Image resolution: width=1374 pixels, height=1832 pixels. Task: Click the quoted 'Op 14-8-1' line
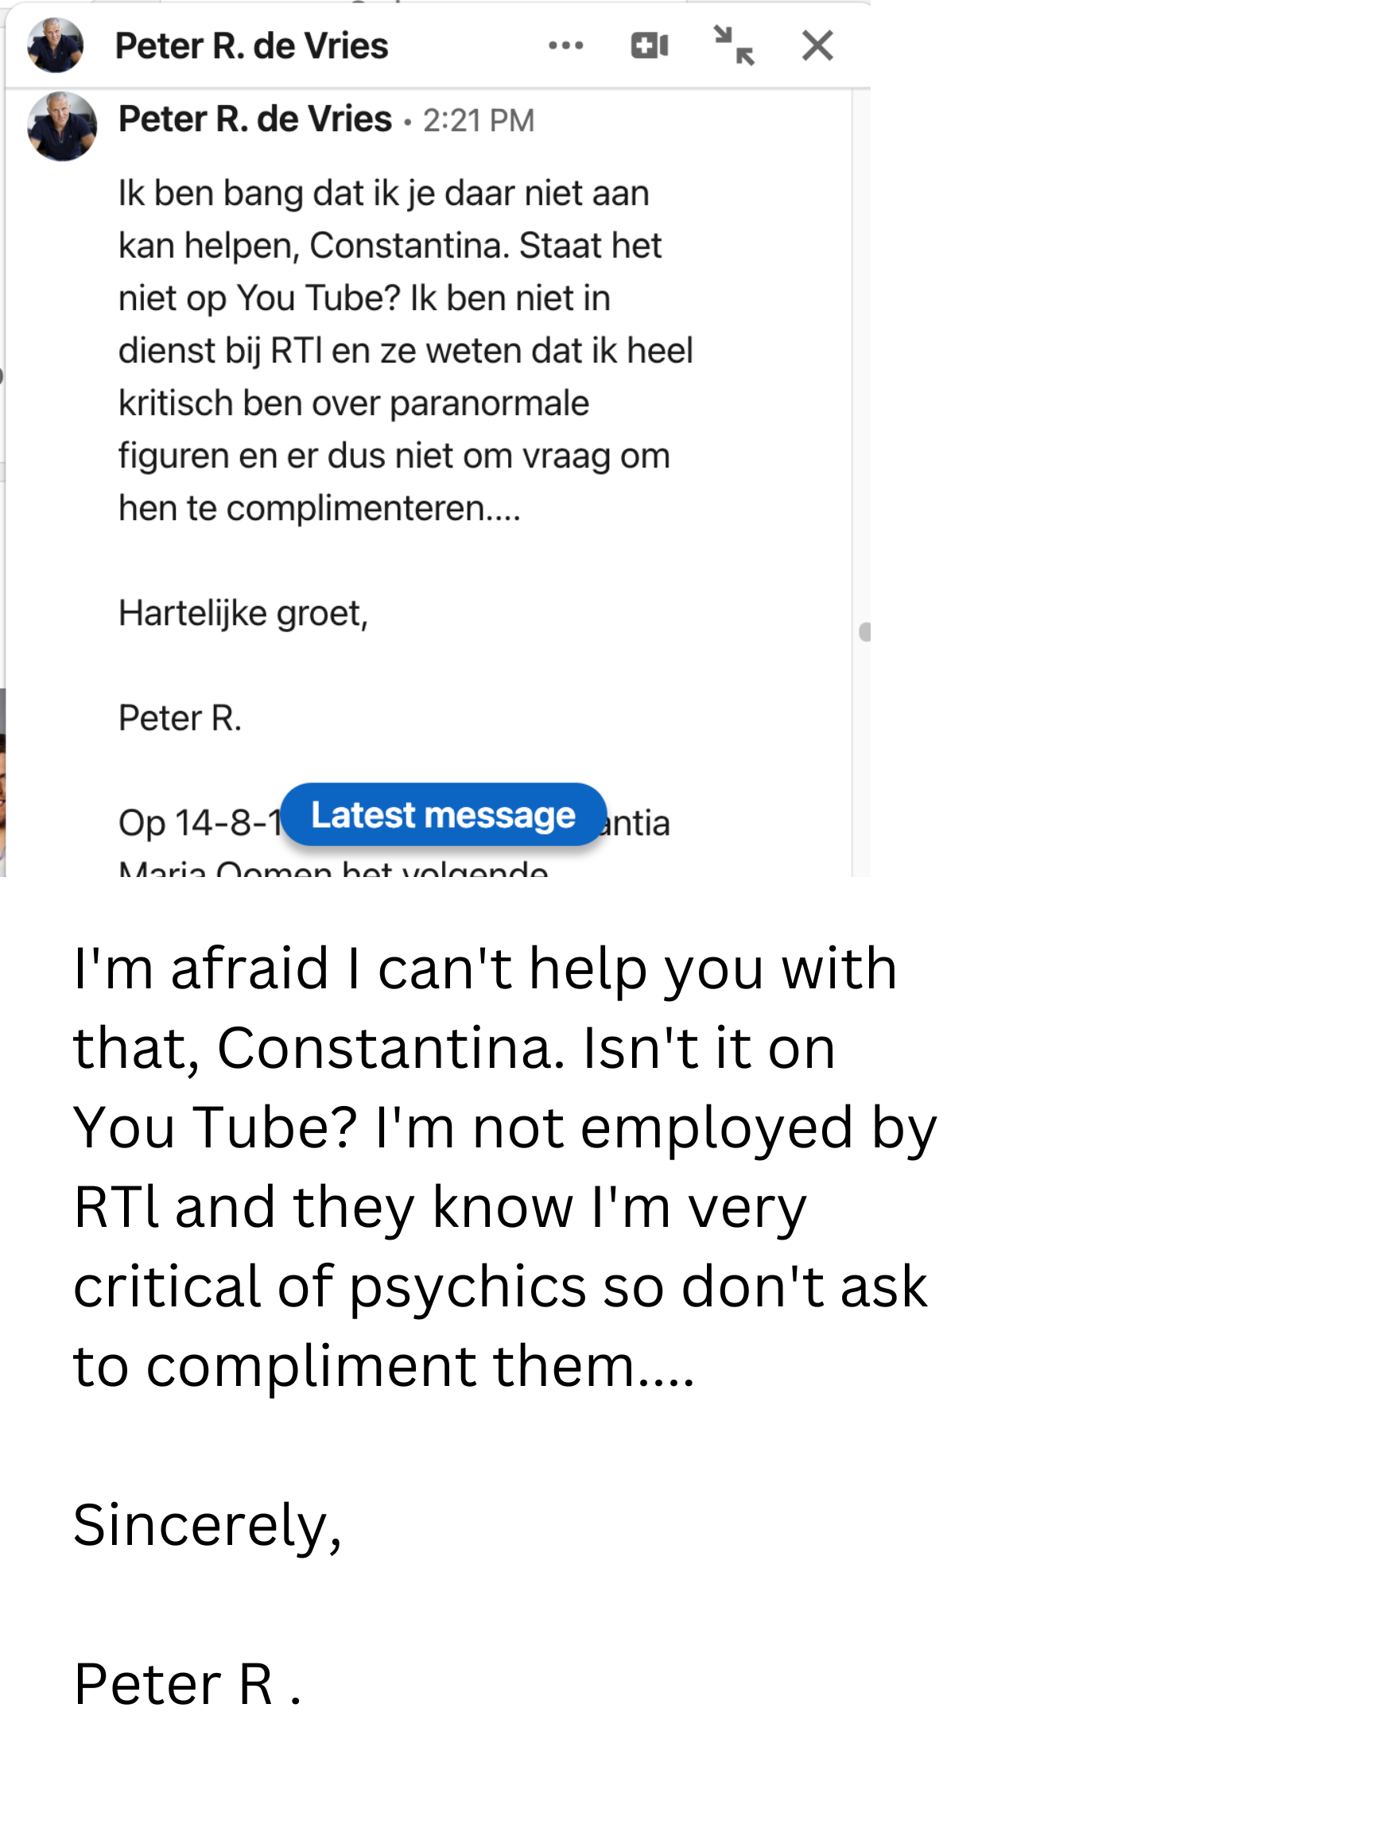[199, 823]
